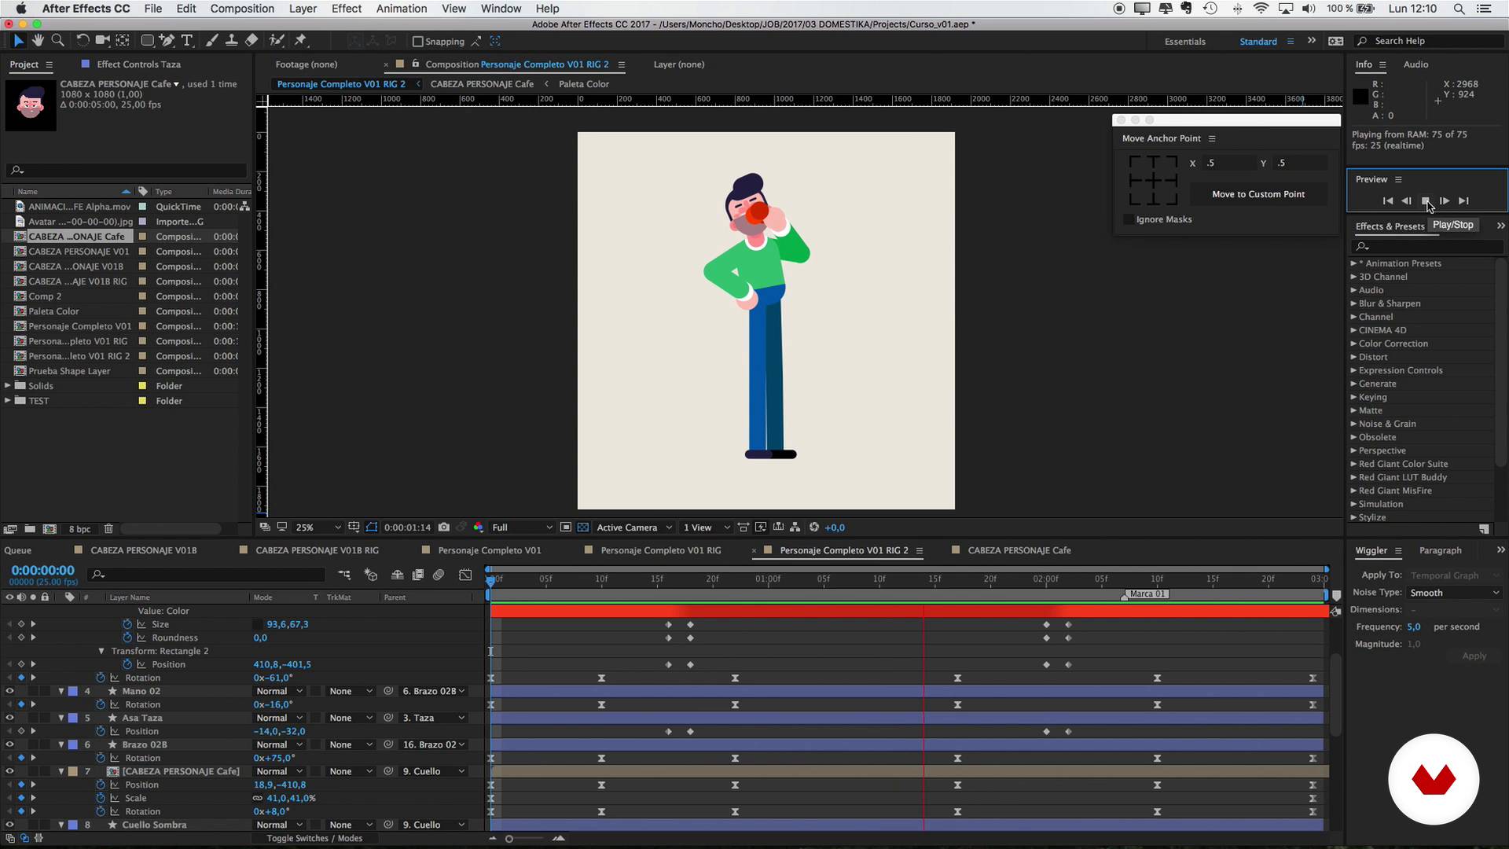Take a snapshot with the camera icon
Screen dimensions: 1509x849
pos(444,527)
